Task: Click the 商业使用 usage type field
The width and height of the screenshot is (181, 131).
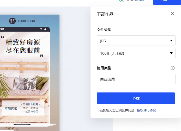Action: coord(136,79)
